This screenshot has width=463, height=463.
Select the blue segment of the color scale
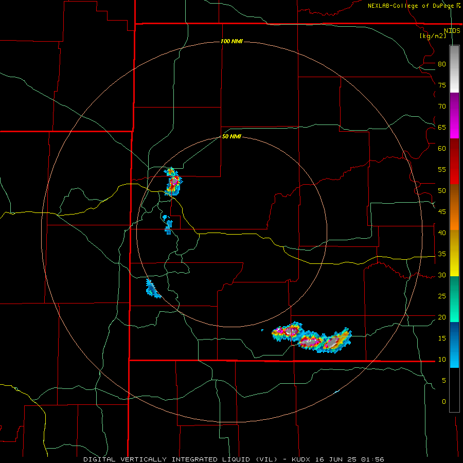click(454, 345)
